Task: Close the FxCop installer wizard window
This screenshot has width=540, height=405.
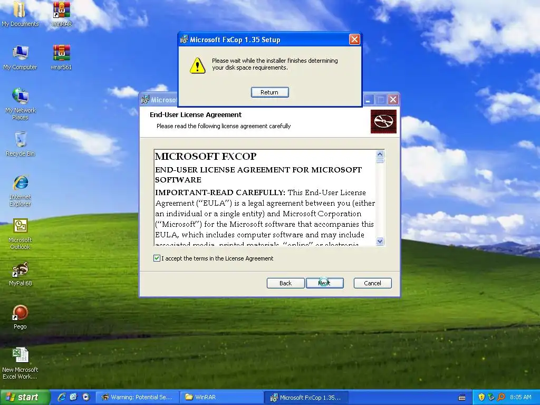Action: point(393,100)
